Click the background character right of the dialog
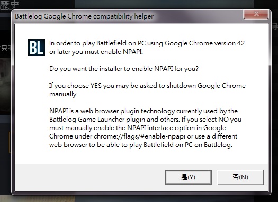The width and height of the screenshot is (278, 202). point(275,26)
